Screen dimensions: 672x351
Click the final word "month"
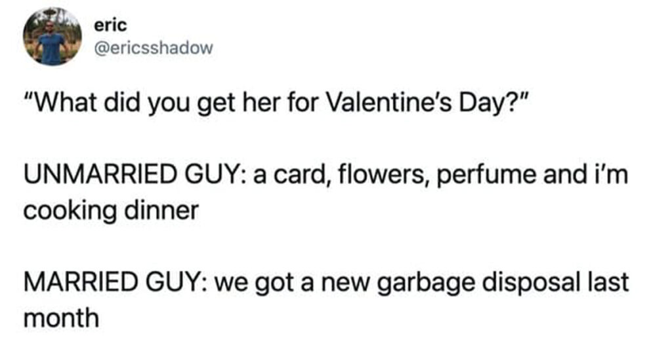click(62, 319)
